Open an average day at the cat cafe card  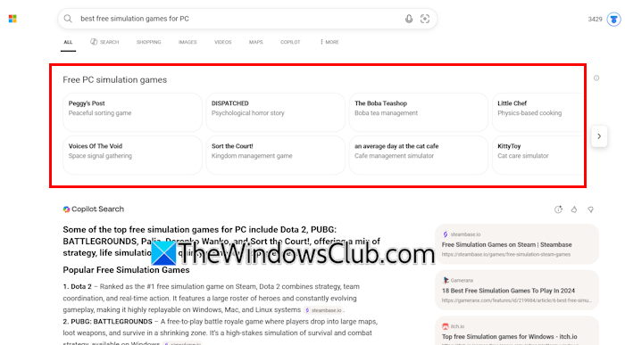point(419,155)
